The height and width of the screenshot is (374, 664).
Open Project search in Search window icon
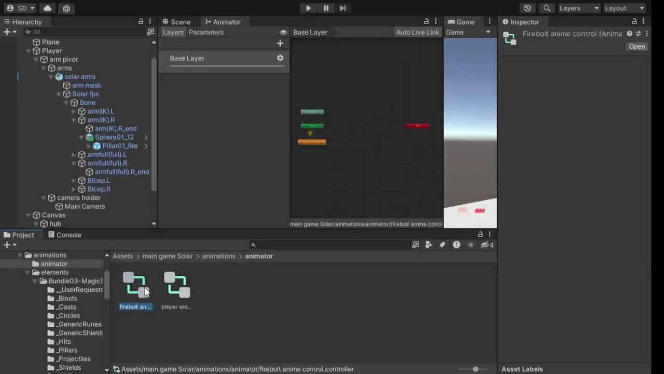click(x=416, y=245)
